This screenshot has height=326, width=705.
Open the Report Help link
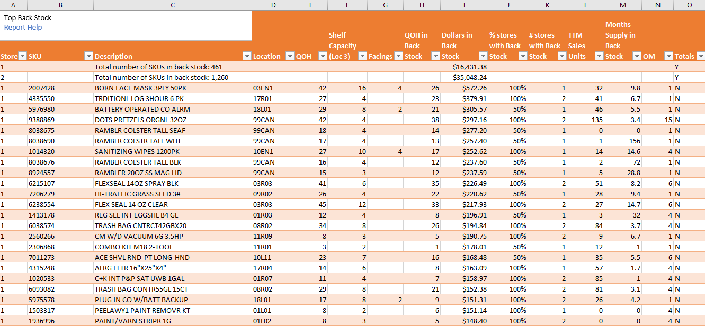click(x=23, y=28)
